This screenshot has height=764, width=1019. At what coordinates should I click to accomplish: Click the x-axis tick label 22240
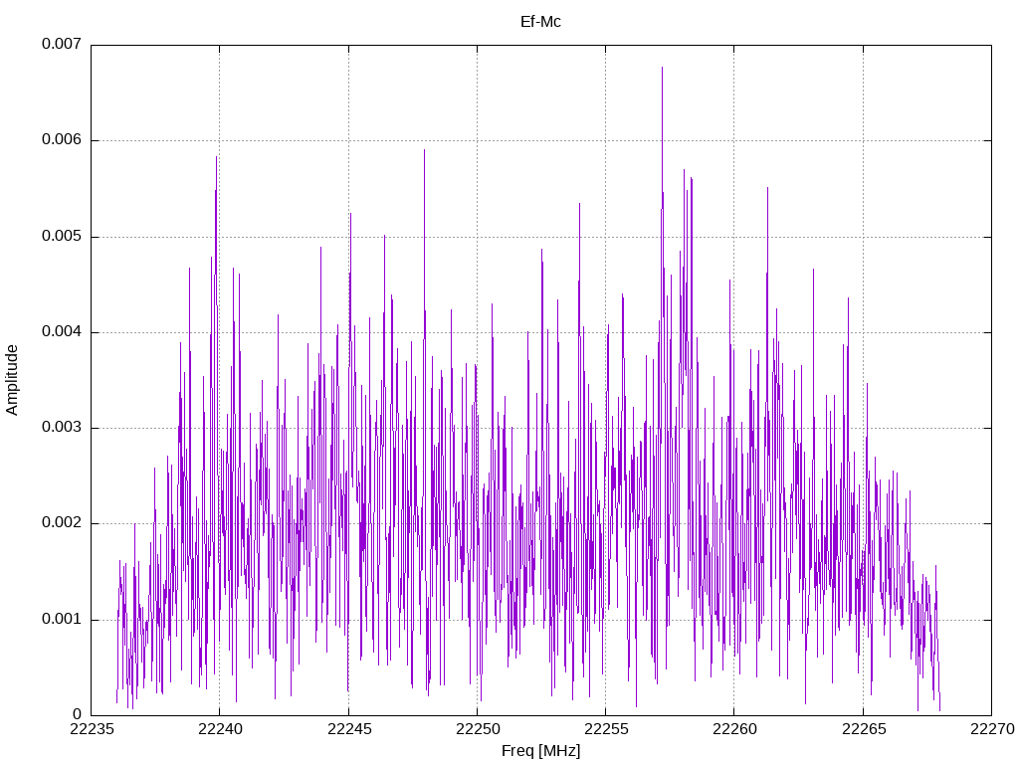coord(220,729)
